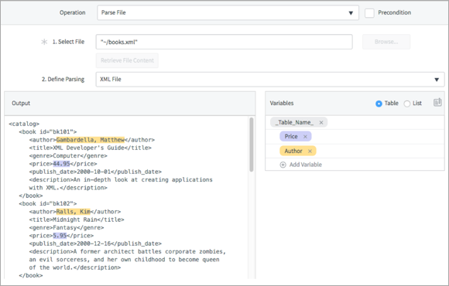The width and height of the screenshot is (449, 286).
Task: Click the book id="bk102" line
Action: click(48, 203)
